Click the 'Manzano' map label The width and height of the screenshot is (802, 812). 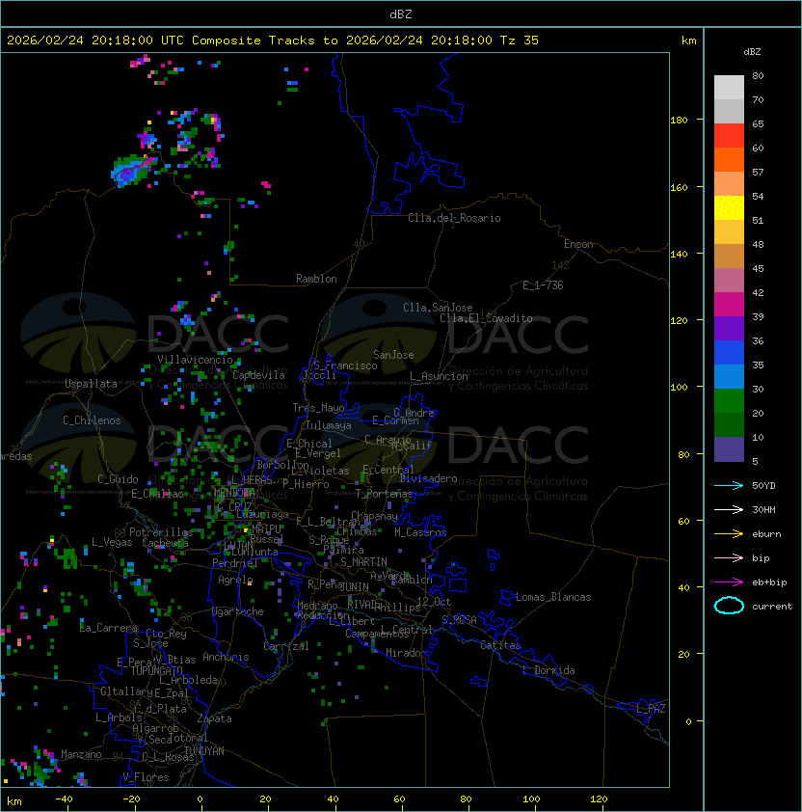81,754
